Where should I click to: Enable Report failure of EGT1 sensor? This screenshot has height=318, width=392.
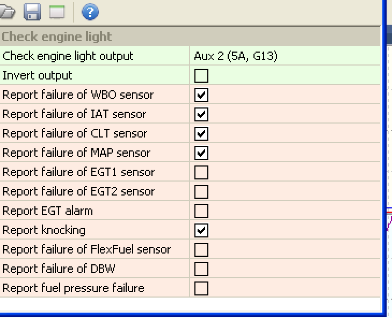[201, 172]
